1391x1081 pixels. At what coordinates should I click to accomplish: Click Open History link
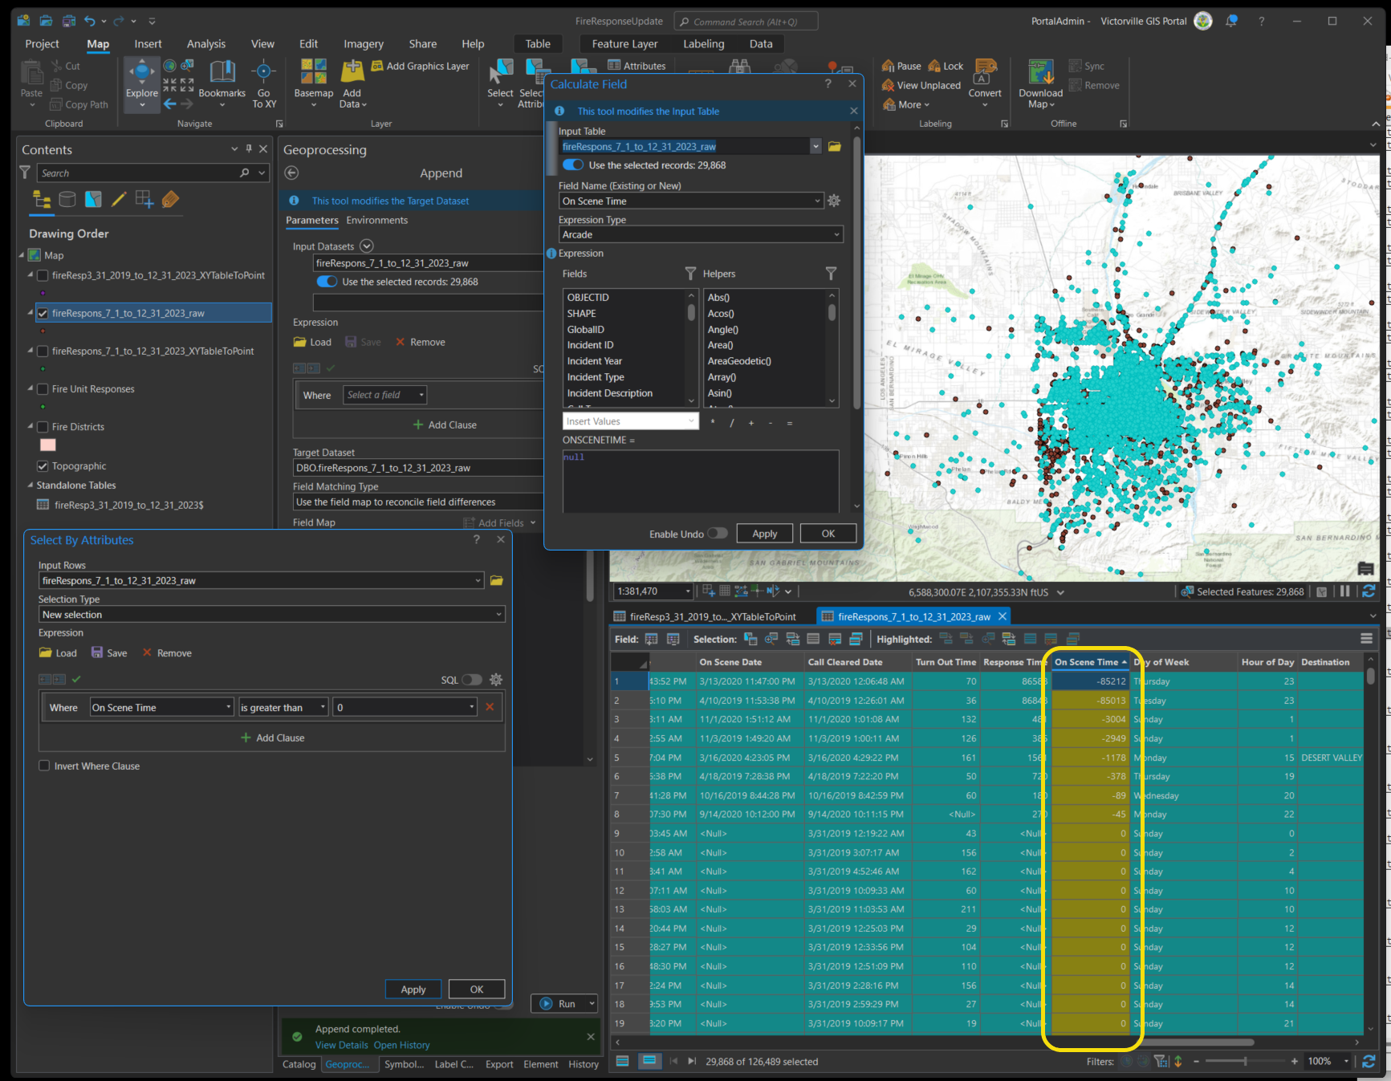[x=401, y=1045]
